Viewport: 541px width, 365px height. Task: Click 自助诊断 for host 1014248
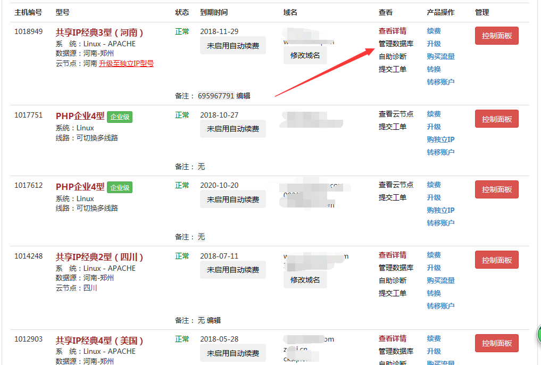(392, 280)
